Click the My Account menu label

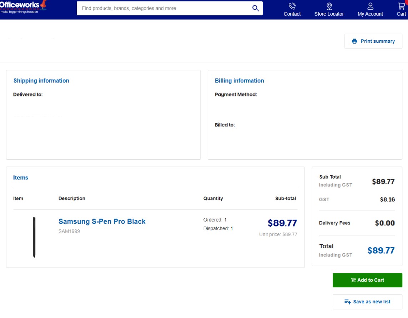[370, 14]
